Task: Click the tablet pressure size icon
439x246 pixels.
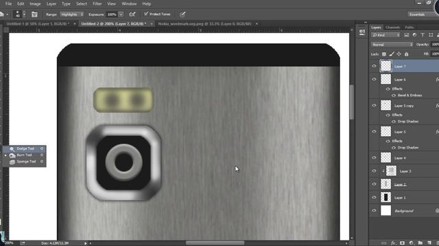Action: pos(182,14)
